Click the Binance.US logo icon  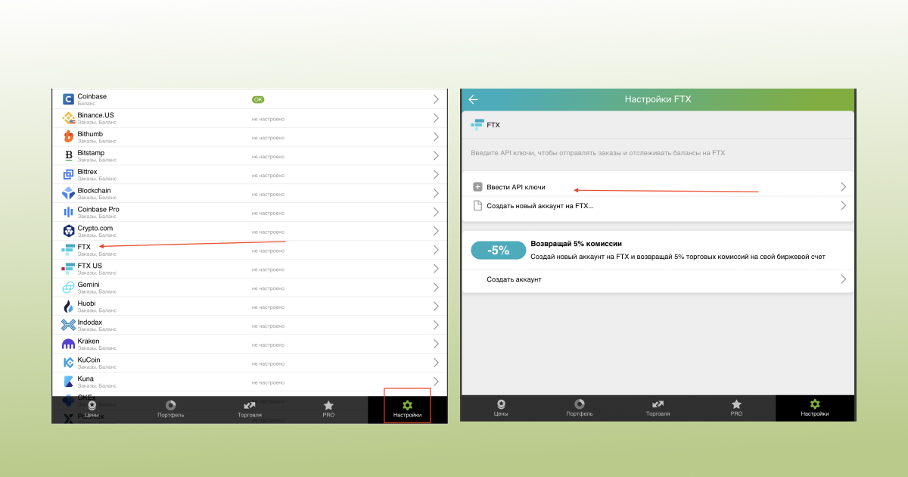pyautogui.click(x=68, y=118)
